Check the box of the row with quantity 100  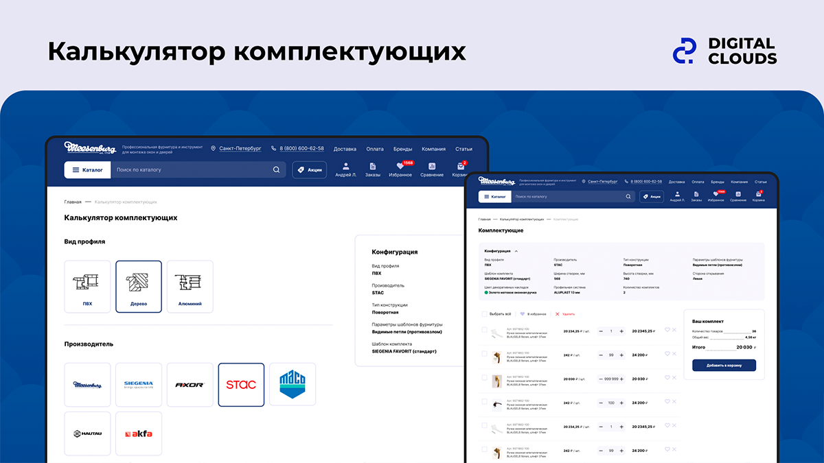click(485, 402)
